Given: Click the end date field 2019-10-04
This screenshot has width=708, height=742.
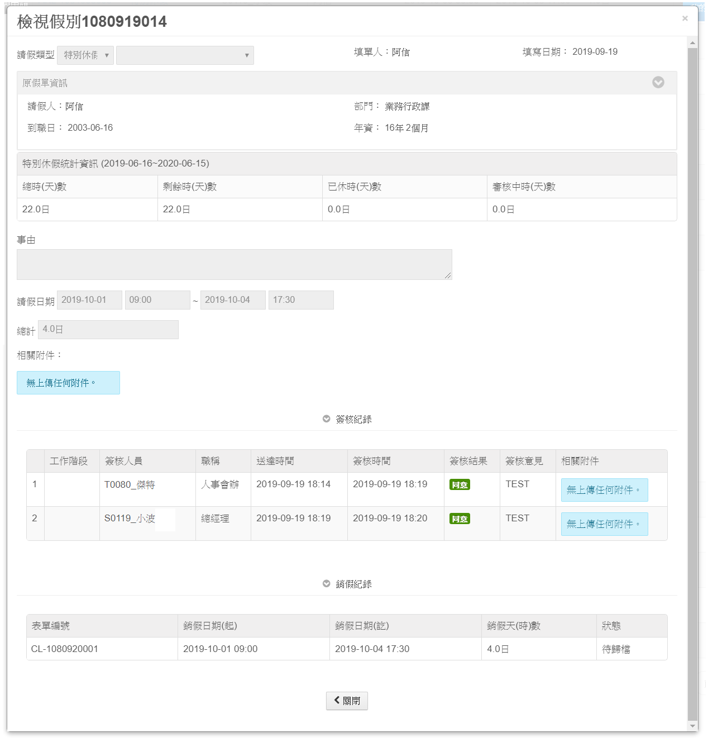Looking at the screenshot, I should [233, 300].
